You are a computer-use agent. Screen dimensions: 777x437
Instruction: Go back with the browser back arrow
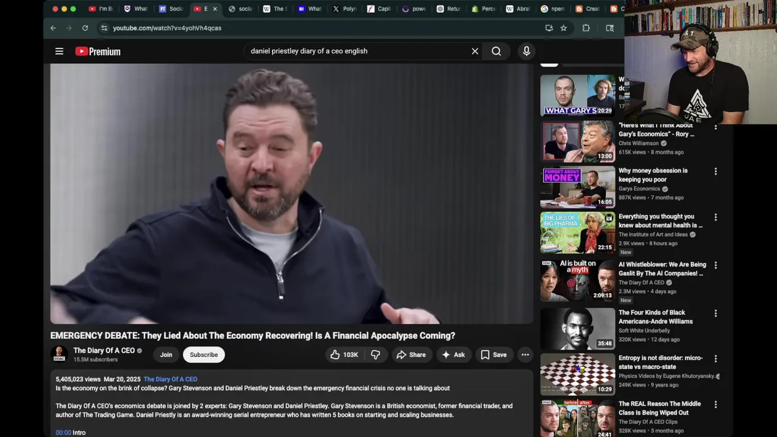[53, 28]
